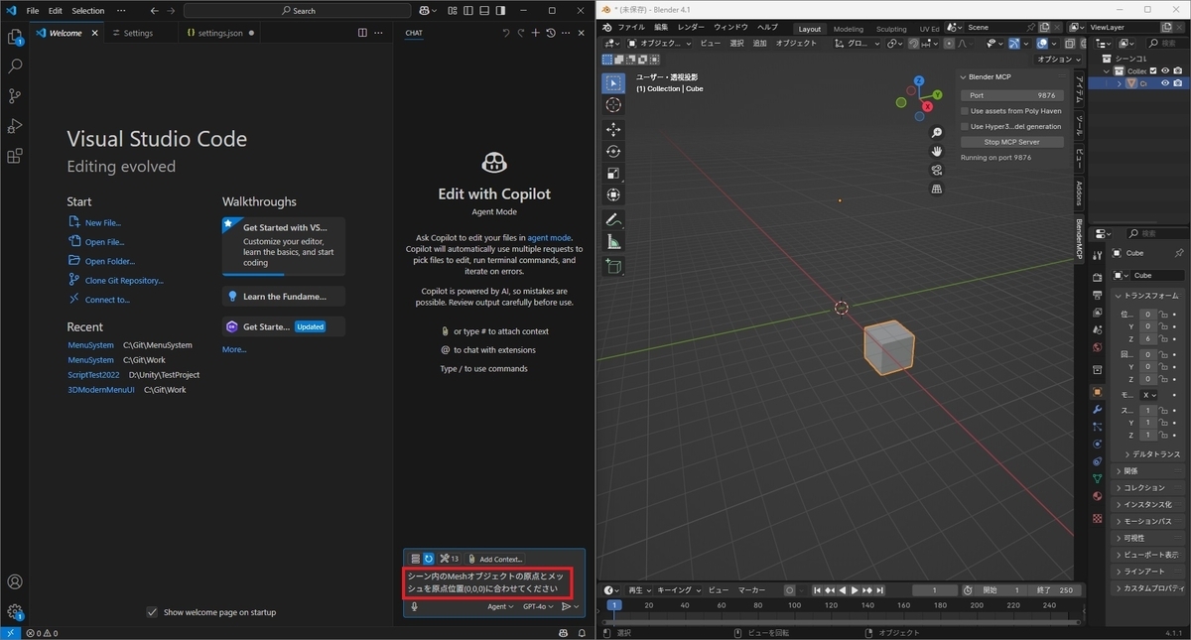Select the Cursor tool in Blender

coord(613,105)
